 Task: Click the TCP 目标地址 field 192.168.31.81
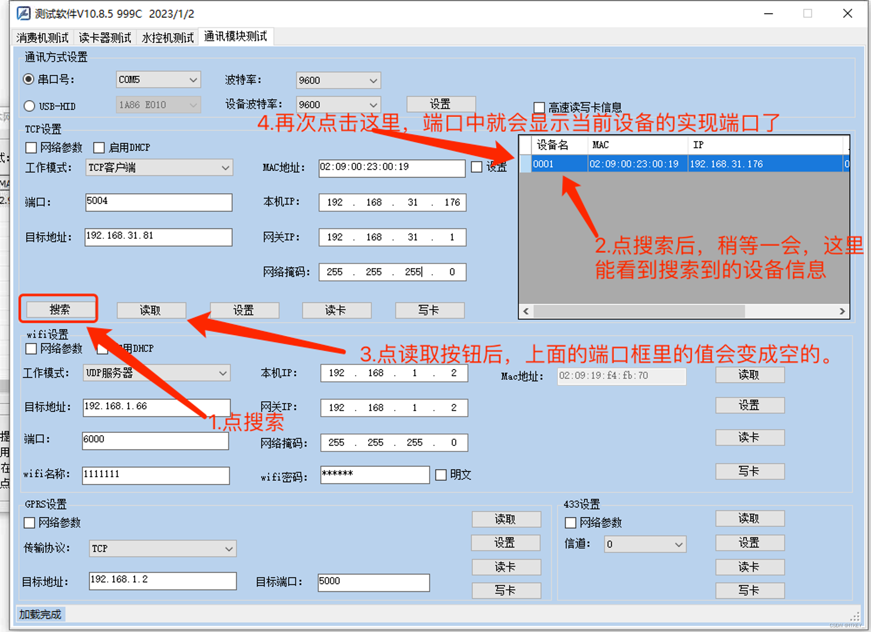point(159,237)
